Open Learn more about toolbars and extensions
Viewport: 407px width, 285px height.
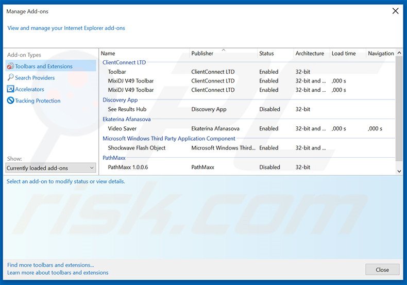[58, 273]
